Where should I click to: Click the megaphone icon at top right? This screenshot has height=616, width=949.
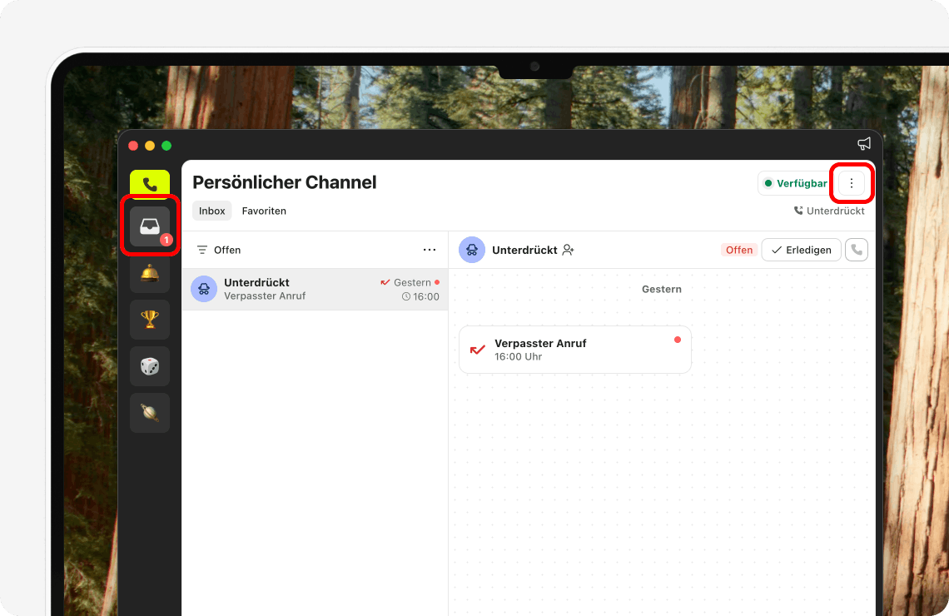click(x=864, y=143)
